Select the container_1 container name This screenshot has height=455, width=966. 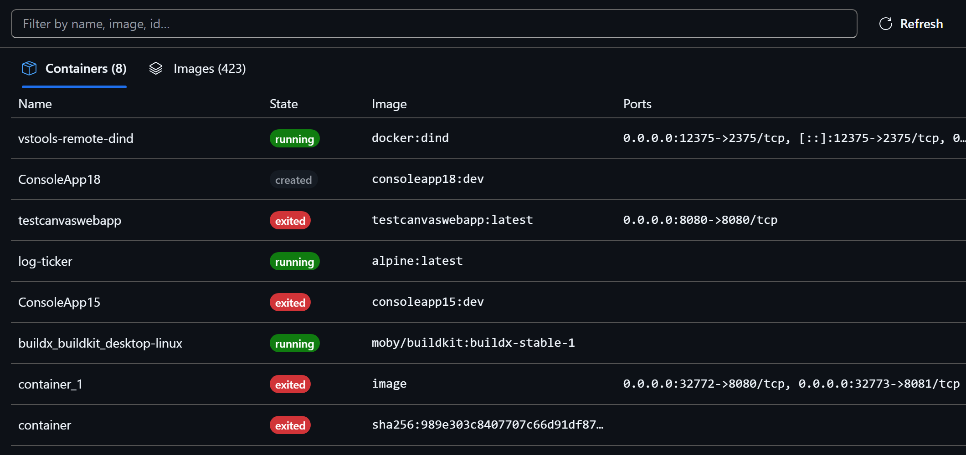(50, 384)
